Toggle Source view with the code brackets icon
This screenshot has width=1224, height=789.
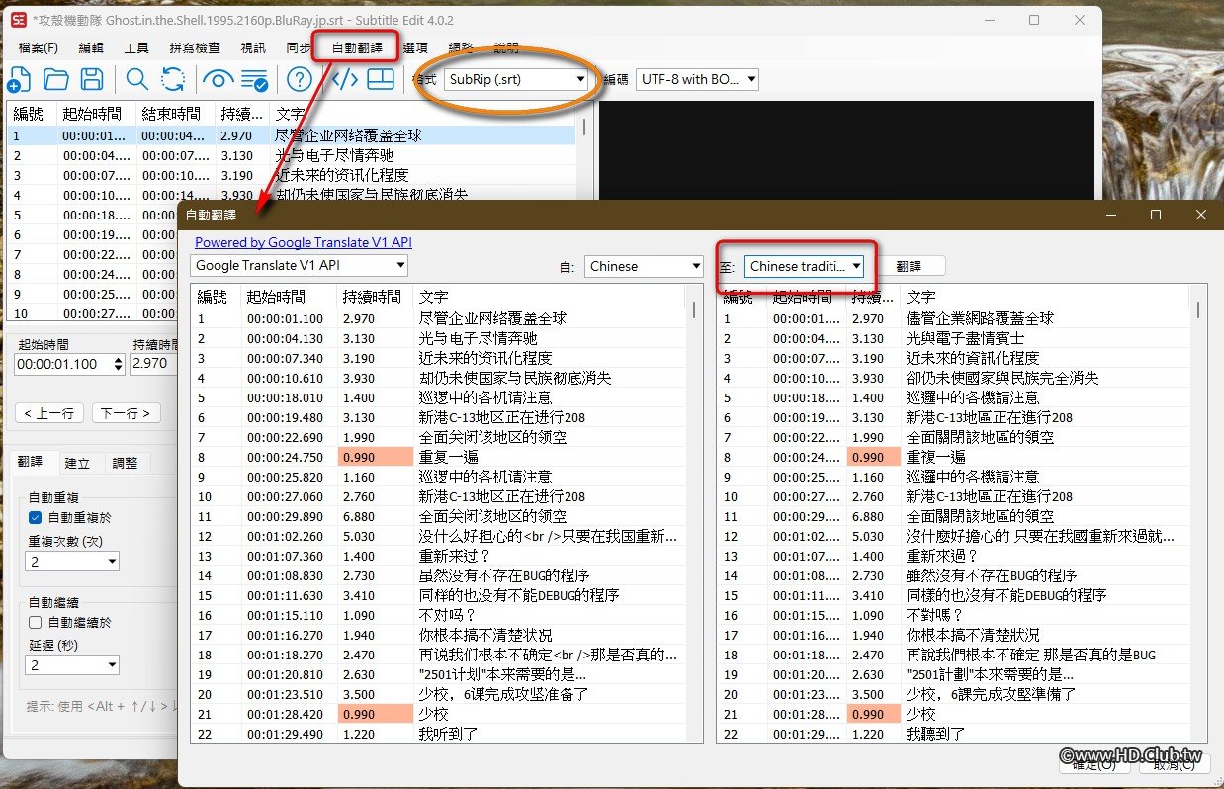point(344,80)
